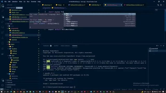
Task: Close the For Loop snippet details popup
Action: point(62,14)
